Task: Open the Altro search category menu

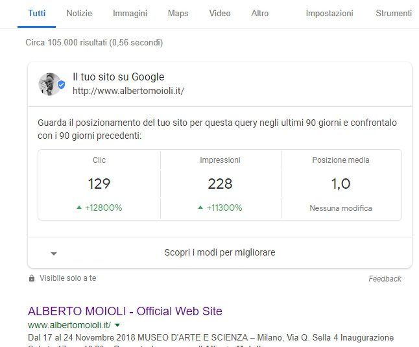Action: coord(259,13)
